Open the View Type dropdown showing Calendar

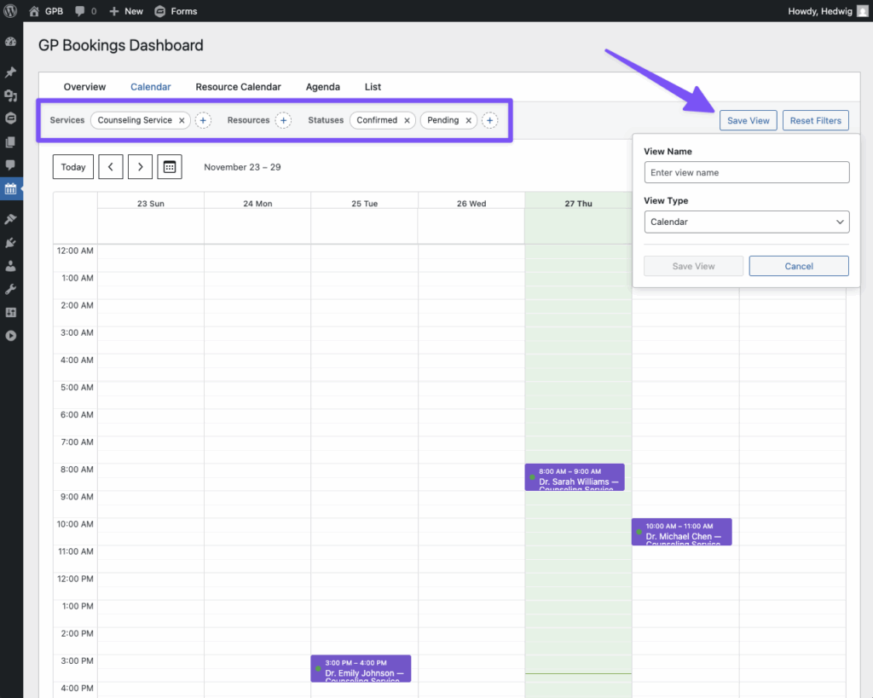tap(746, 222)
